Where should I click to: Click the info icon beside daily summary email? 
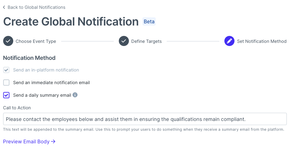75,95
